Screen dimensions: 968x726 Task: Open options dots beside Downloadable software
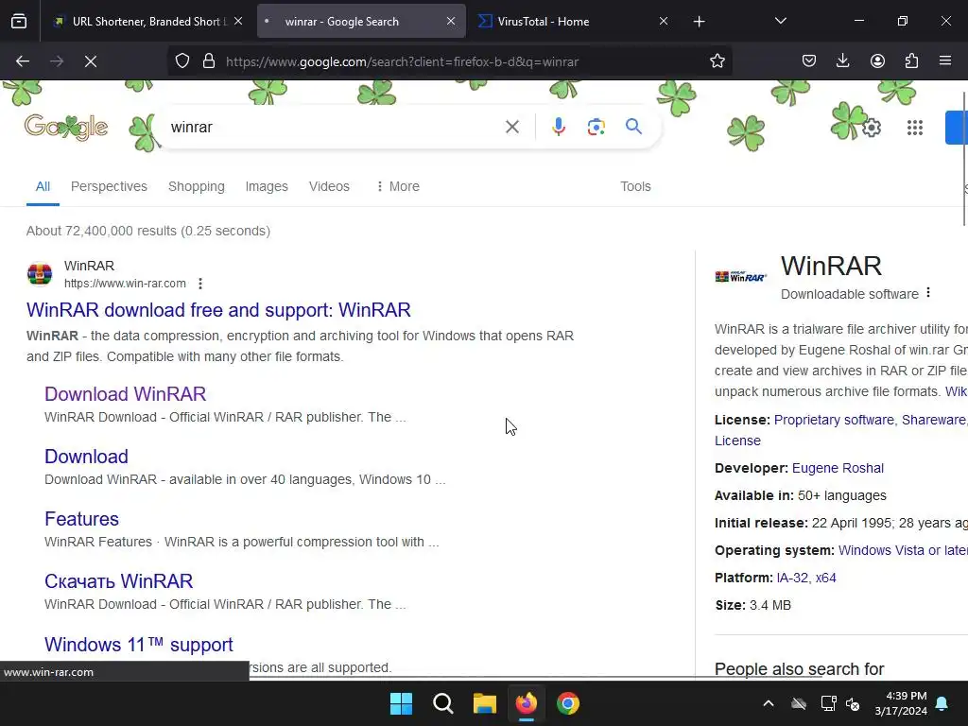928,293
